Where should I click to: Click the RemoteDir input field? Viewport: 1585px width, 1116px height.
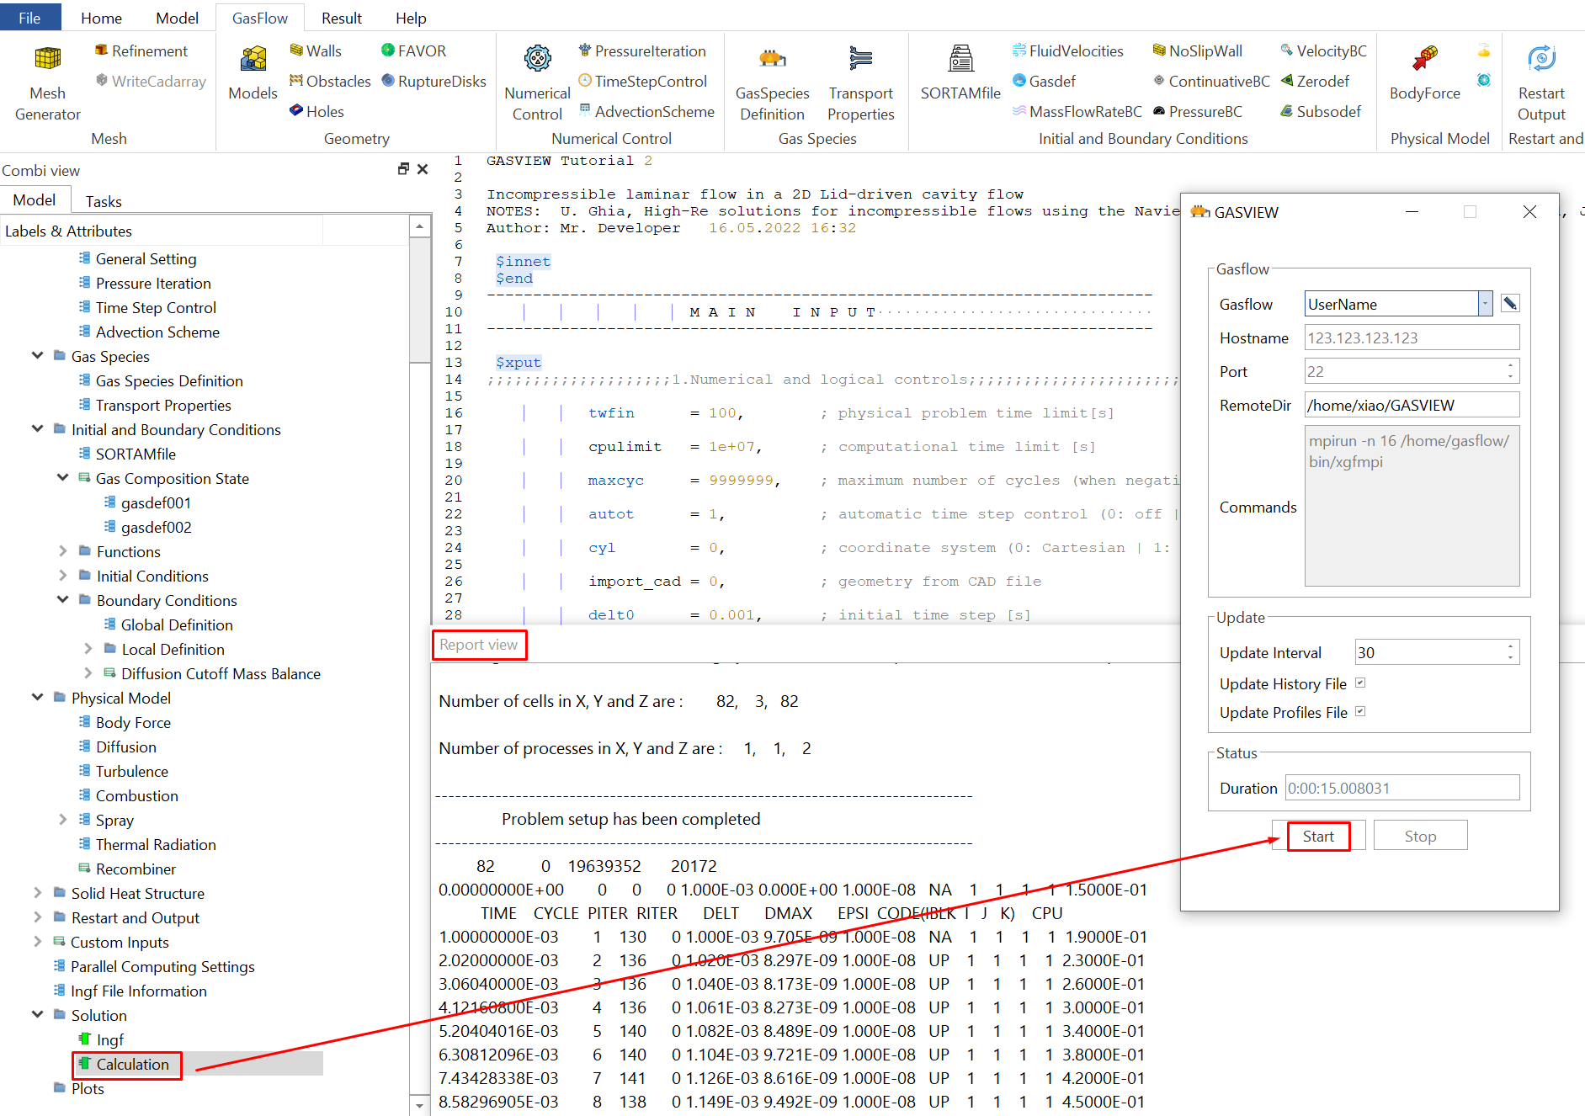(x=1411, y=406)
